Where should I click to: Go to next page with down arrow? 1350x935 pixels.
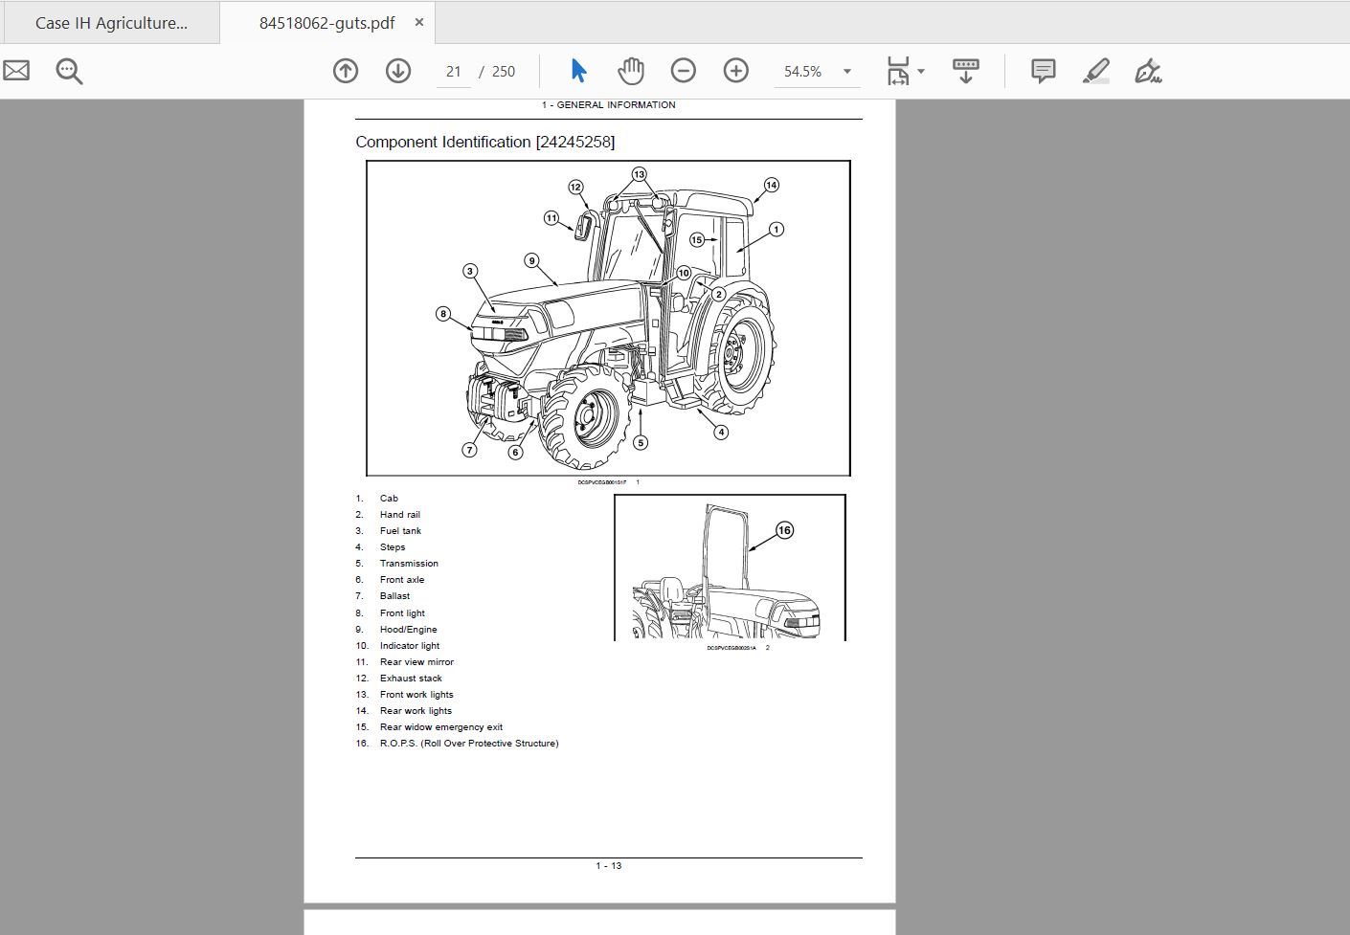point(398,71)
